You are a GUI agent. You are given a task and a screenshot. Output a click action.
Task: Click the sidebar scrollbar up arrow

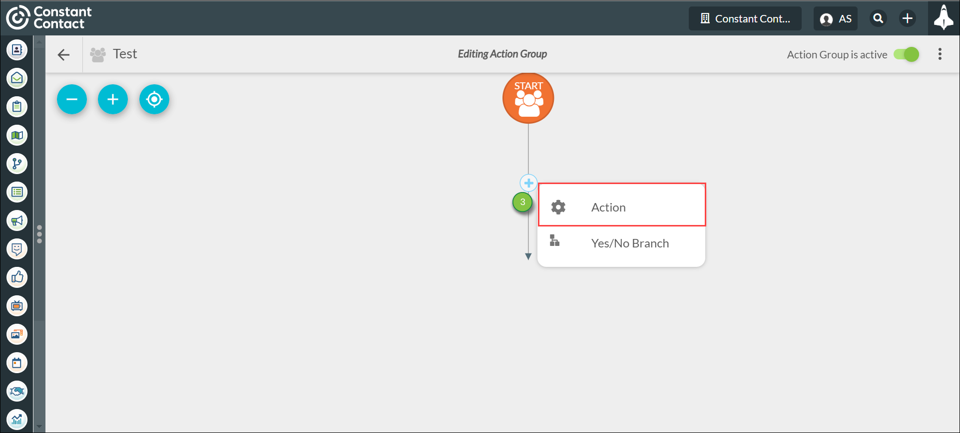(39, 41)
